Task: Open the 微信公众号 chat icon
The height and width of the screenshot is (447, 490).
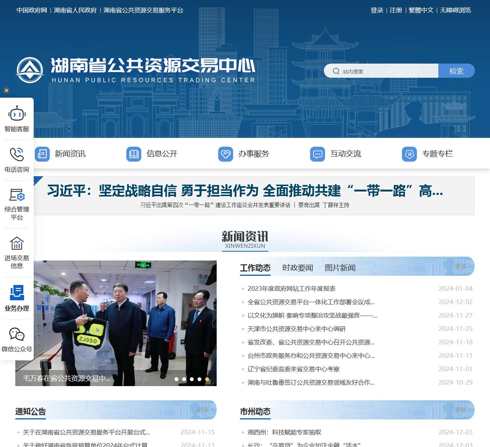Action: [17, 334]
